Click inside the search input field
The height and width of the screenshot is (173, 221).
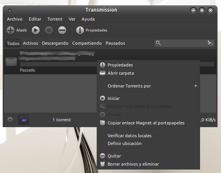coord(184,43)
